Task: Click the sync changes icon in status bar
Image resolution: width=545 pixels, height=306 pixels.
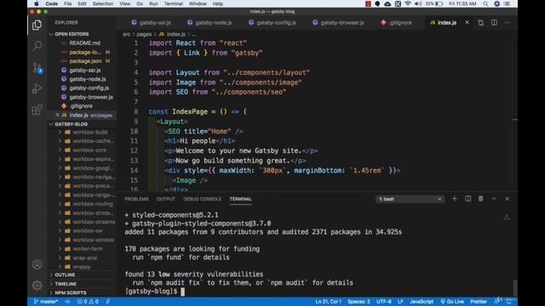Action: (x=68, y=302)
